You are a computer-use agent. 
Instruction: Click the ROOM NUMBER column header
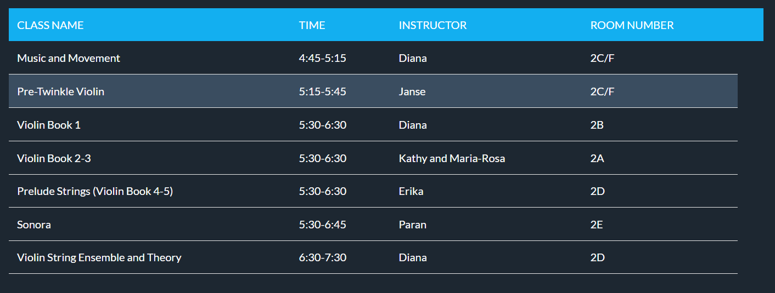click(x=632, y=25)
